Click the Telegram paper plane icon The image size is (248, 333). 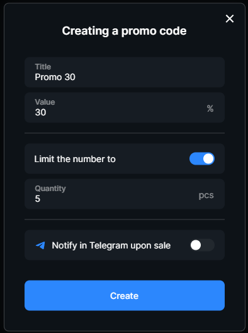(x=40, y=245)
